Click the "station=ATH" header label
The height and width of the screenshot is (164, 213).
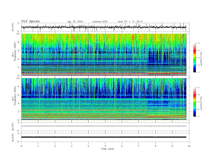pyautogui.click(x=100, y=21)
